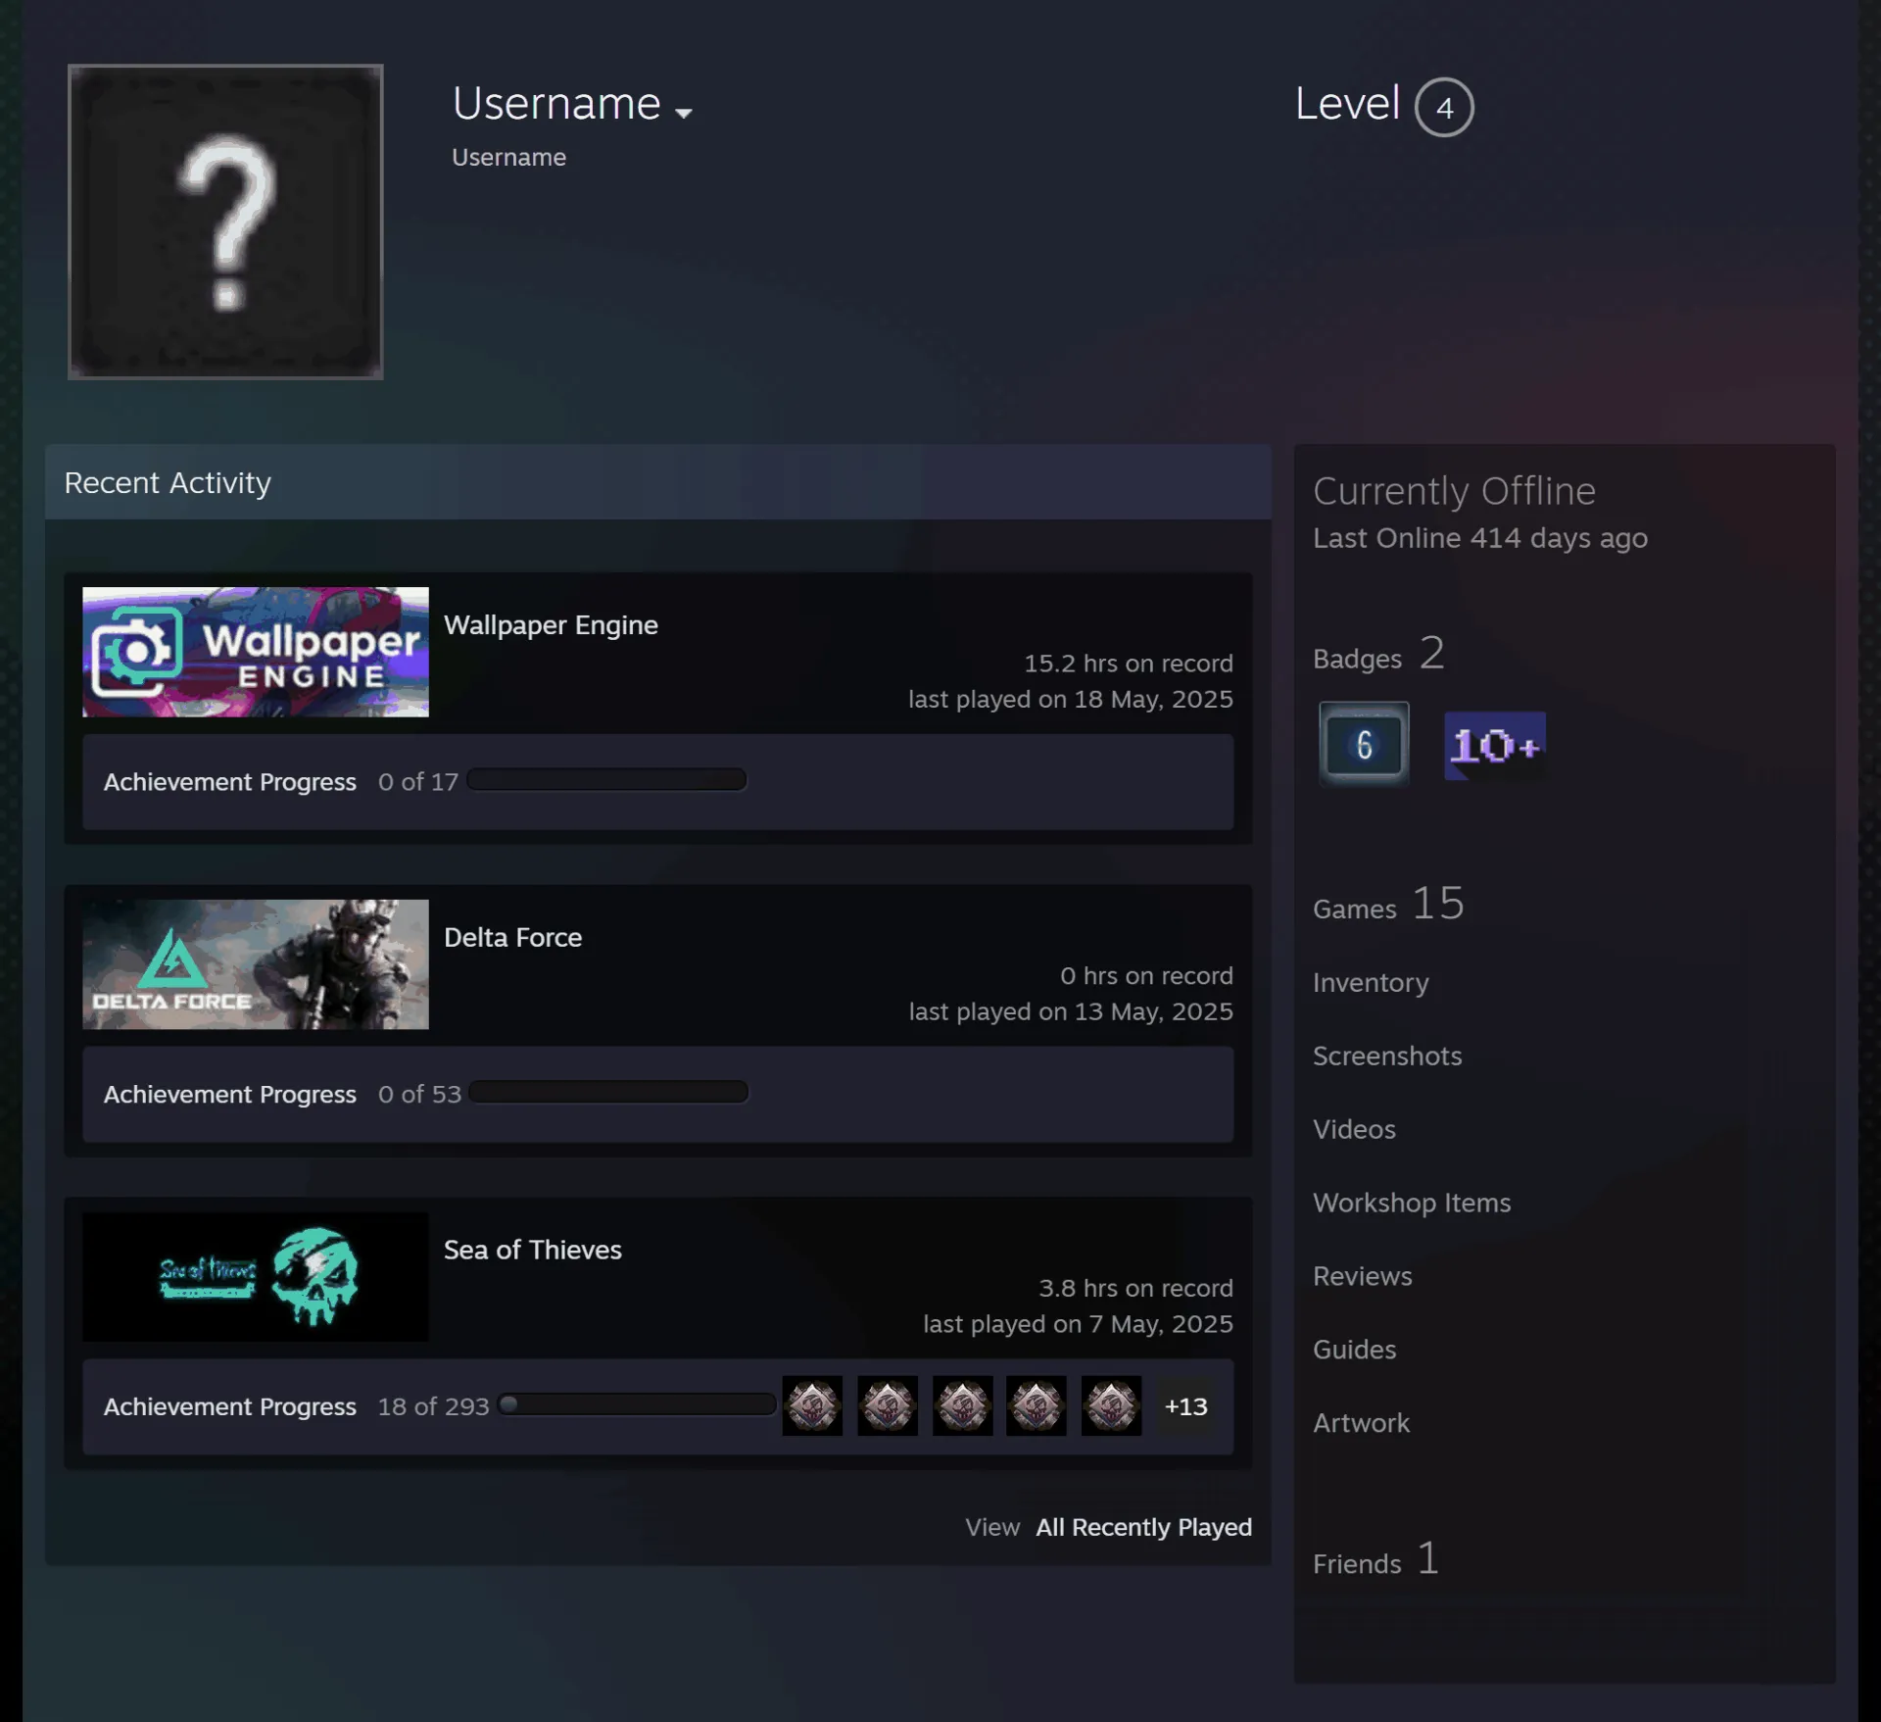The width and height of the screenshot is (1881, 1722).
Task: Click '3.8 hrs on record' text
Action: 1136,1288
